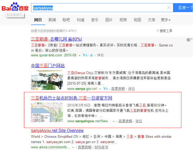
Task: Expand dropdown arrow next to sanya.gov.cn
Action: [x=100, y=89]
